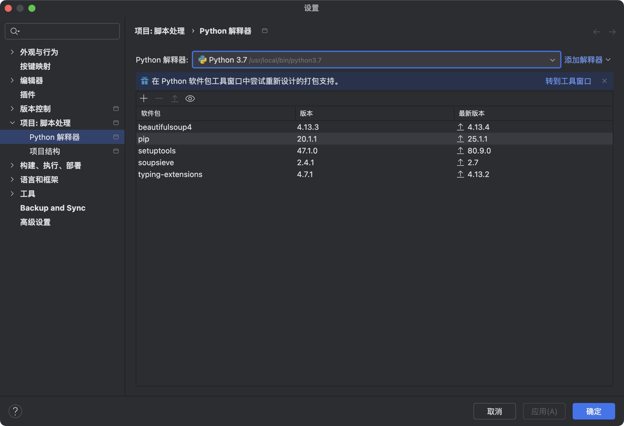Open the 添加解释器 dropdown menu

coord(587,60)
